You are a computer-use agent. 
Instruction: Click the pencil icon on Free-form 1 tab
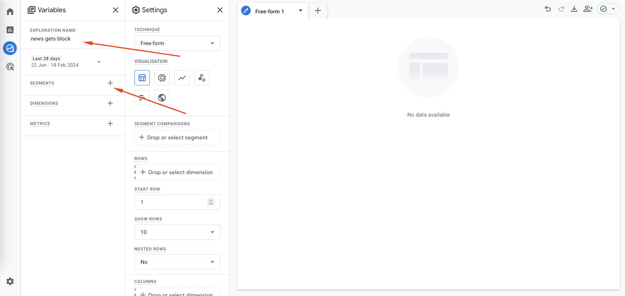(x=246, y=11)
